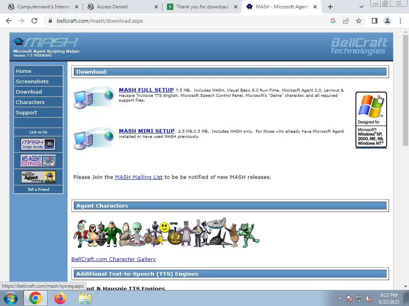The image size is (409, 306).
Task: Click the muted volume tray icon
Action: pos(369,299)
